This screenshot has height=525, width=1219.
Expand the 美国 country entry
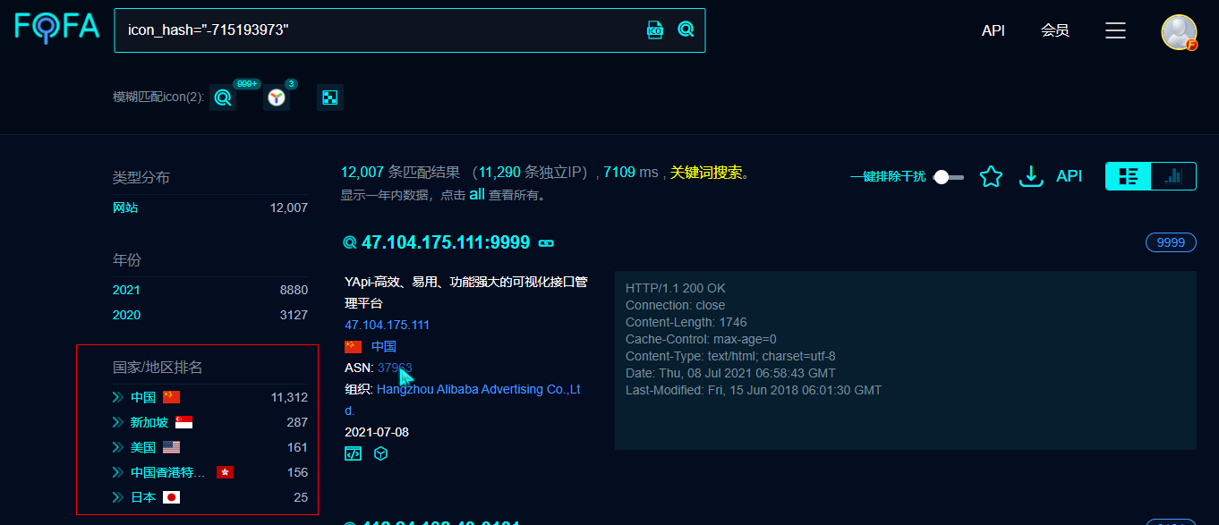tap(118, 447)
